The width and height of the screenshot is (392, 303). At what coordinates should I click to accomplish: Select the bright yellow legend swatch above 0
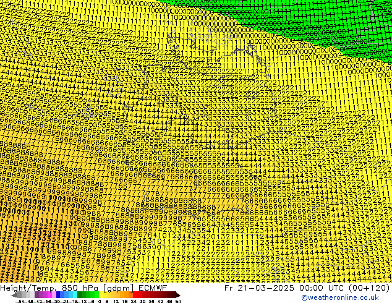[101, 294]
